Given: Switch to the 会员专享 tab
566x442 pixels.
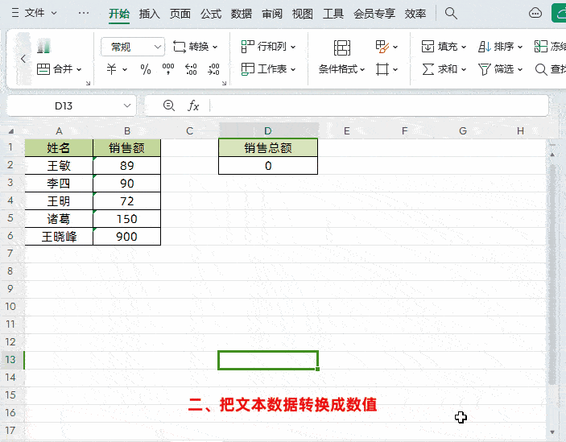Looking at the screenshot, I should pos(374,14).
